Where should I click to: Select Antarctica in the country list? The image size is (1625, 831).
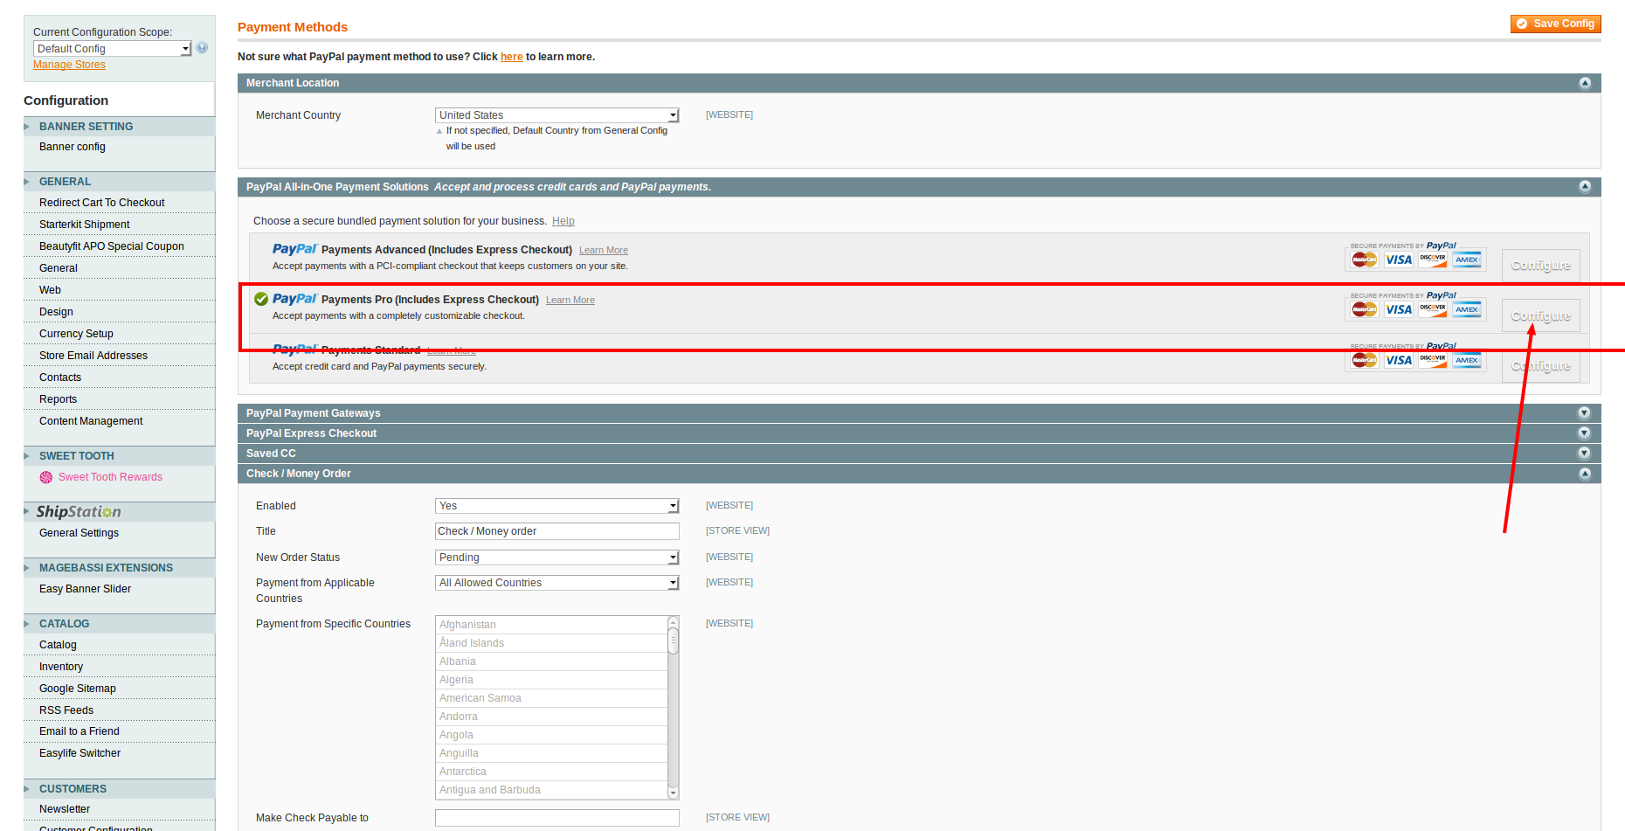pos(551,772)
